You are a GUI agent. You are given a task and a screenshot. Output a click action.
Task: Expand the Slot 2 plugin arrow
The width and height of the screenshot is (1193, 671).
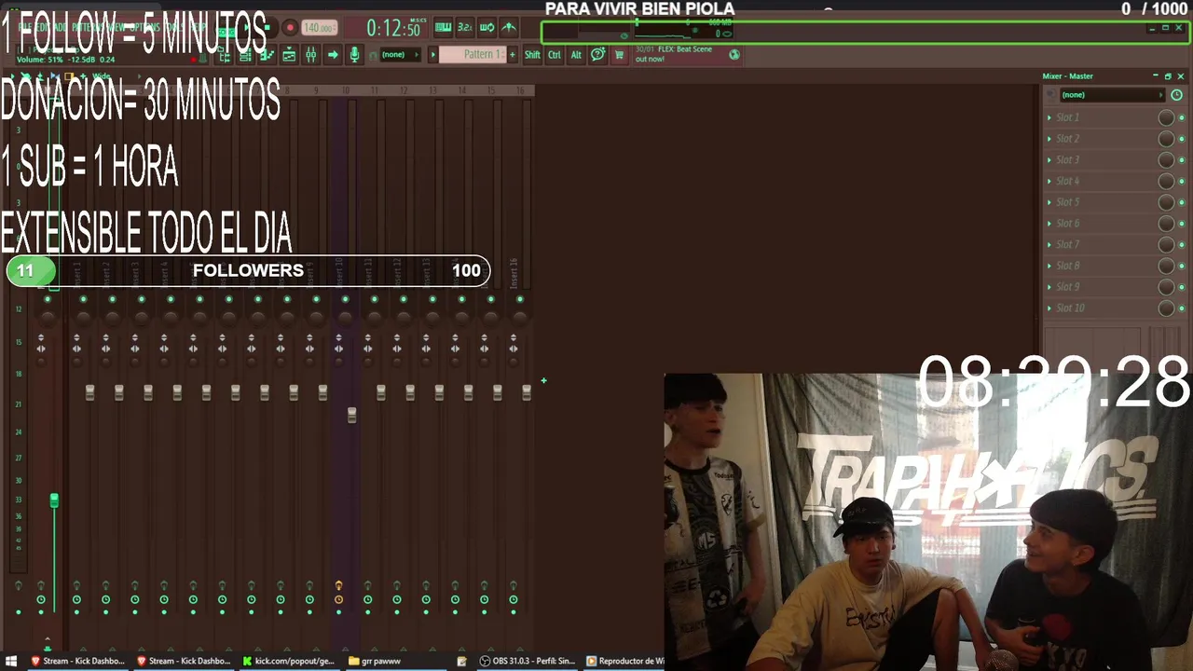(1049, 139)
